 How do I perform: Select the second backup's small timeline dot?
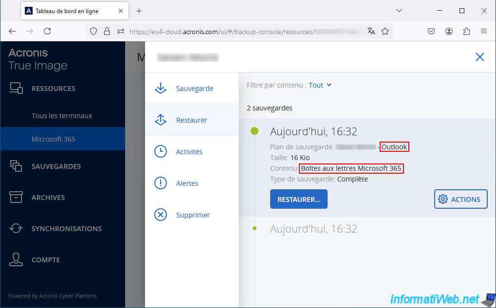click(x=255, y=228)
